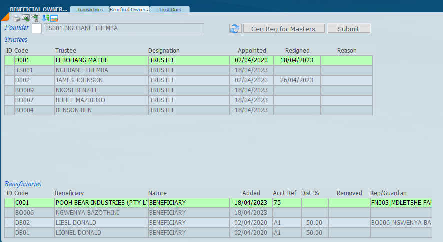The image size is (443, 242).
Task: Tick the checkbox next to Founder
Action: [37, 28]
